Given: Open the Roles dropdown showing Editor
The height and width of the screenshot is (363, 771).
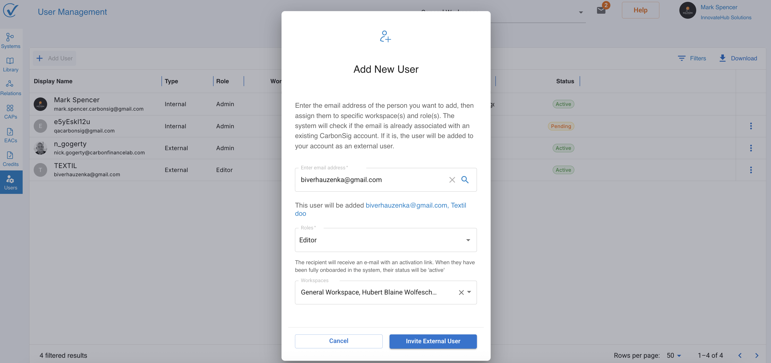Looking at the screenshot, I should point(385,240).
